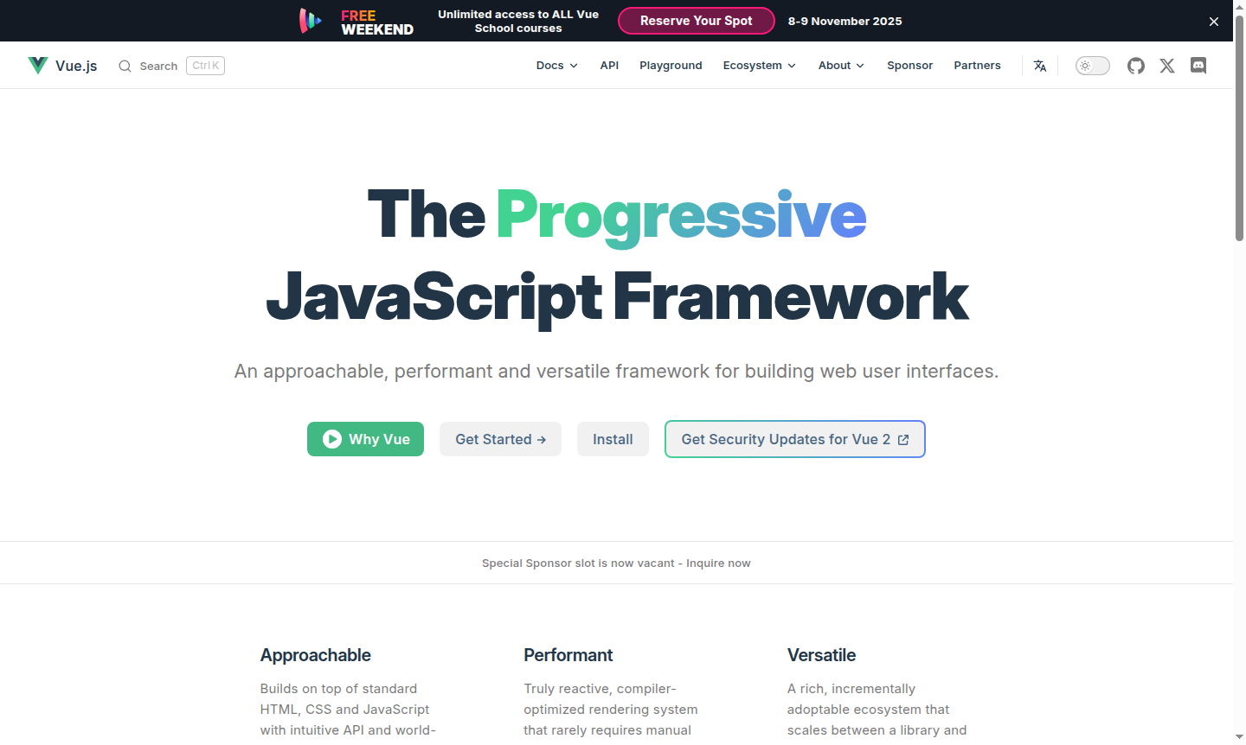Play the Why Vue intro video

coord(365,439)
